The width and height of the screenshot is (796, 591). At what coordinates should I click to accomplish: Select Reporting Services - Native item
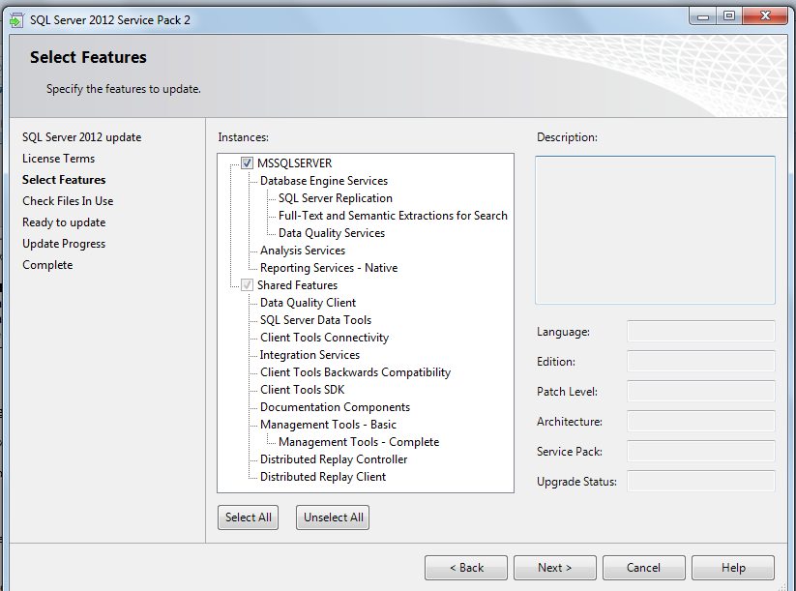pos(329,268)
